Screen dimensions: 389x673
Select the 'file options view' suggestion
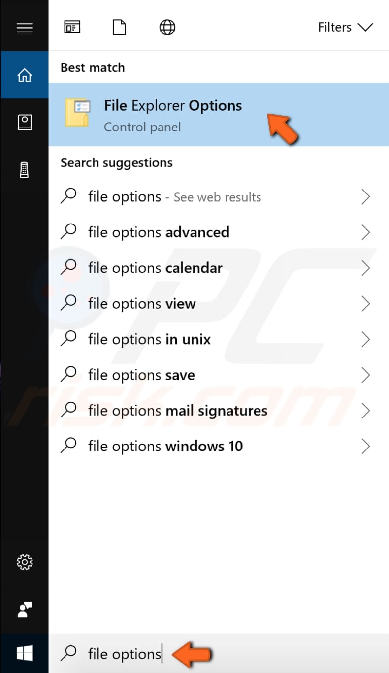141,304
